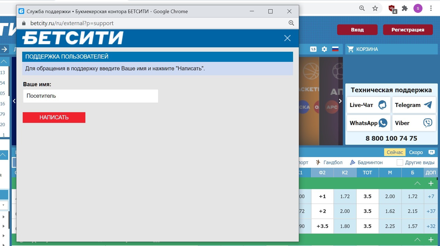Click plus icon in first green league header
The width and height of the screenshot is (440, 246).
431,183
